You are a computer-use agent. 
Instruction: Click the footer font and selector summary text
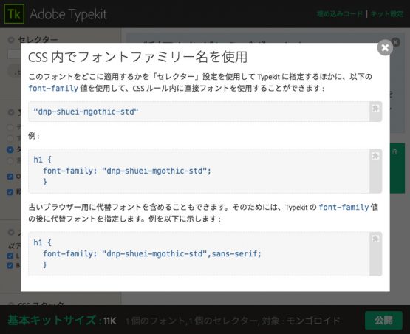(233, 321)
